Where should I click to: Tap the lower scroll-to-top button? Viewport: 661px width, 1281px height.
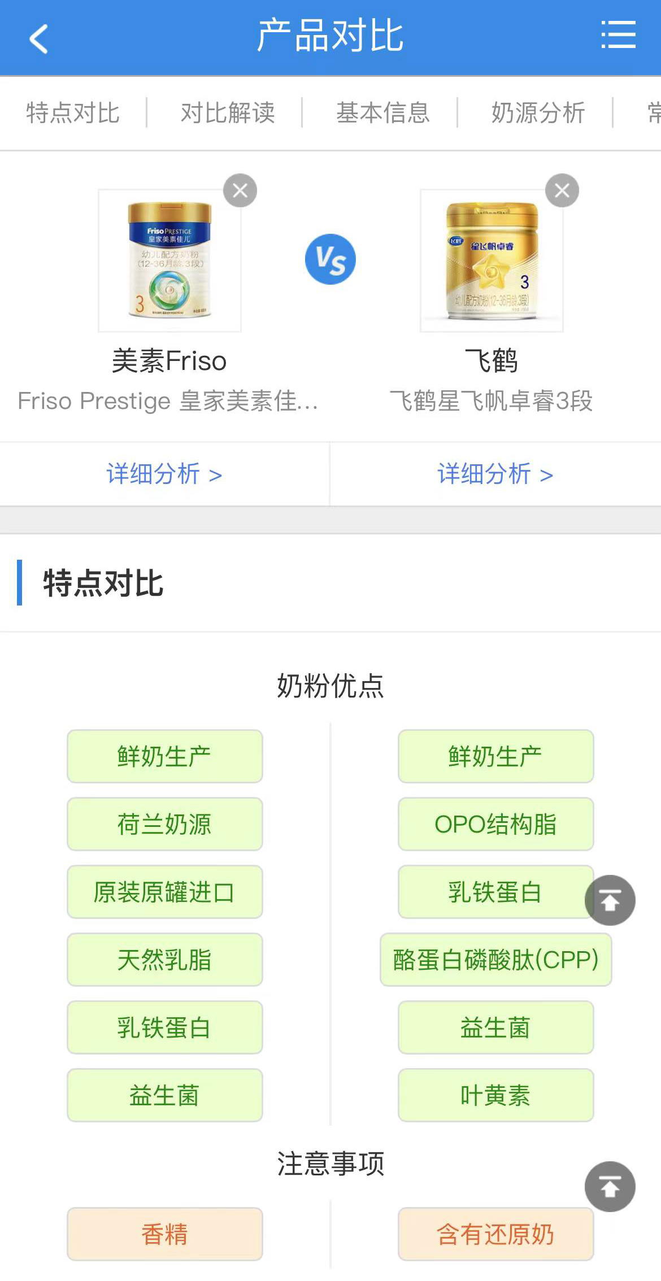[x=610, y=1187]
